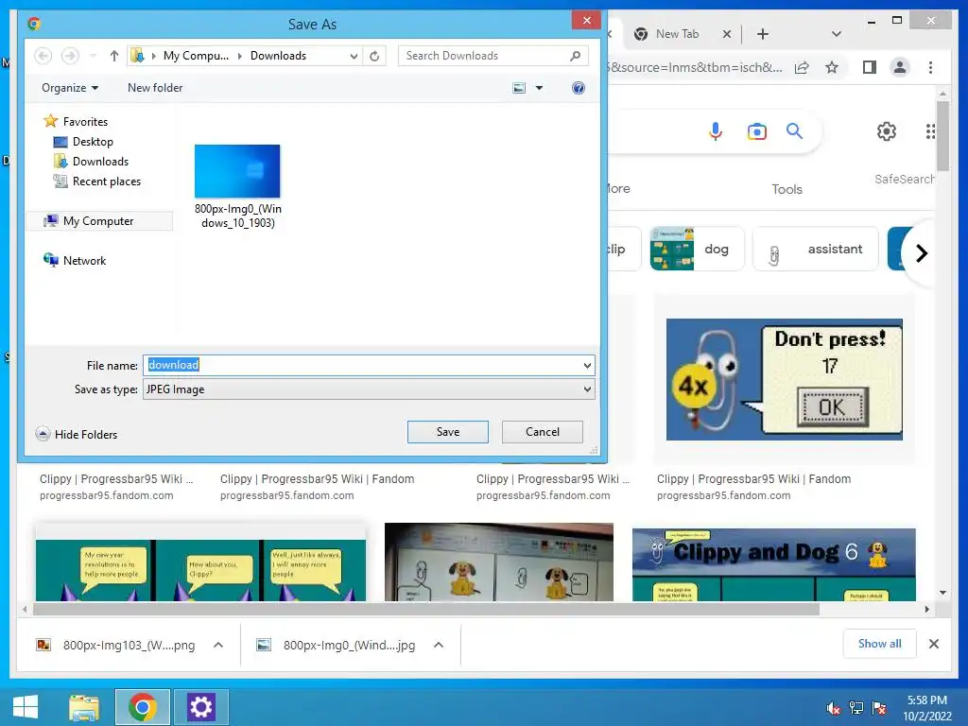Screen dimensions: 968x726
Task: Click the Back arrow in Save As dialog
Action: [43, 56]
